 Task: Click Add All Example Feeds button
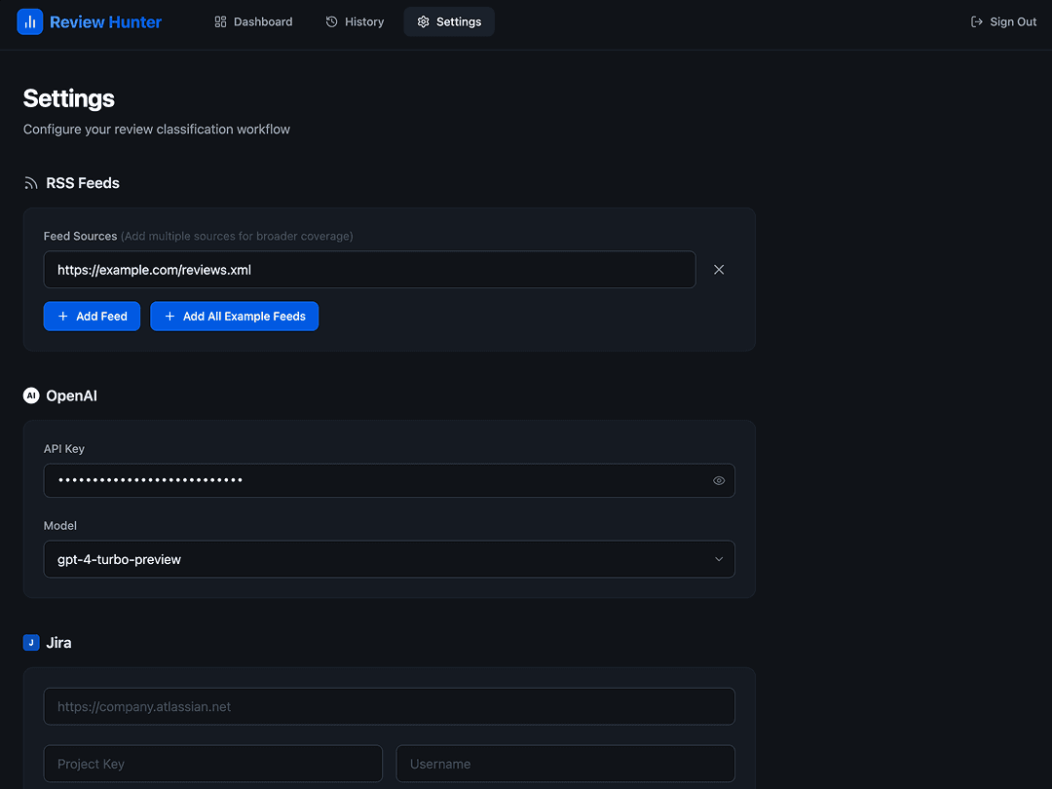(234, 316)
